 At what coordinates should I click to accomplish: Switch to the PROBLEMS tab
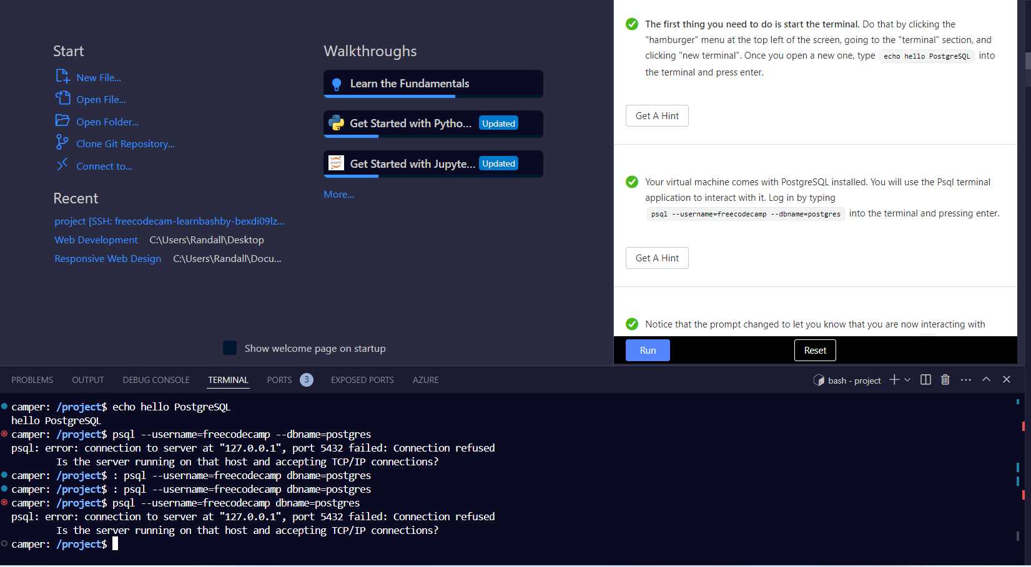point(31,379)
